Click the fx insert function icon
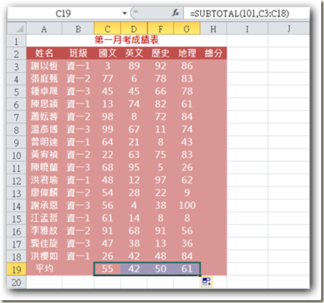 pos(175,13)
